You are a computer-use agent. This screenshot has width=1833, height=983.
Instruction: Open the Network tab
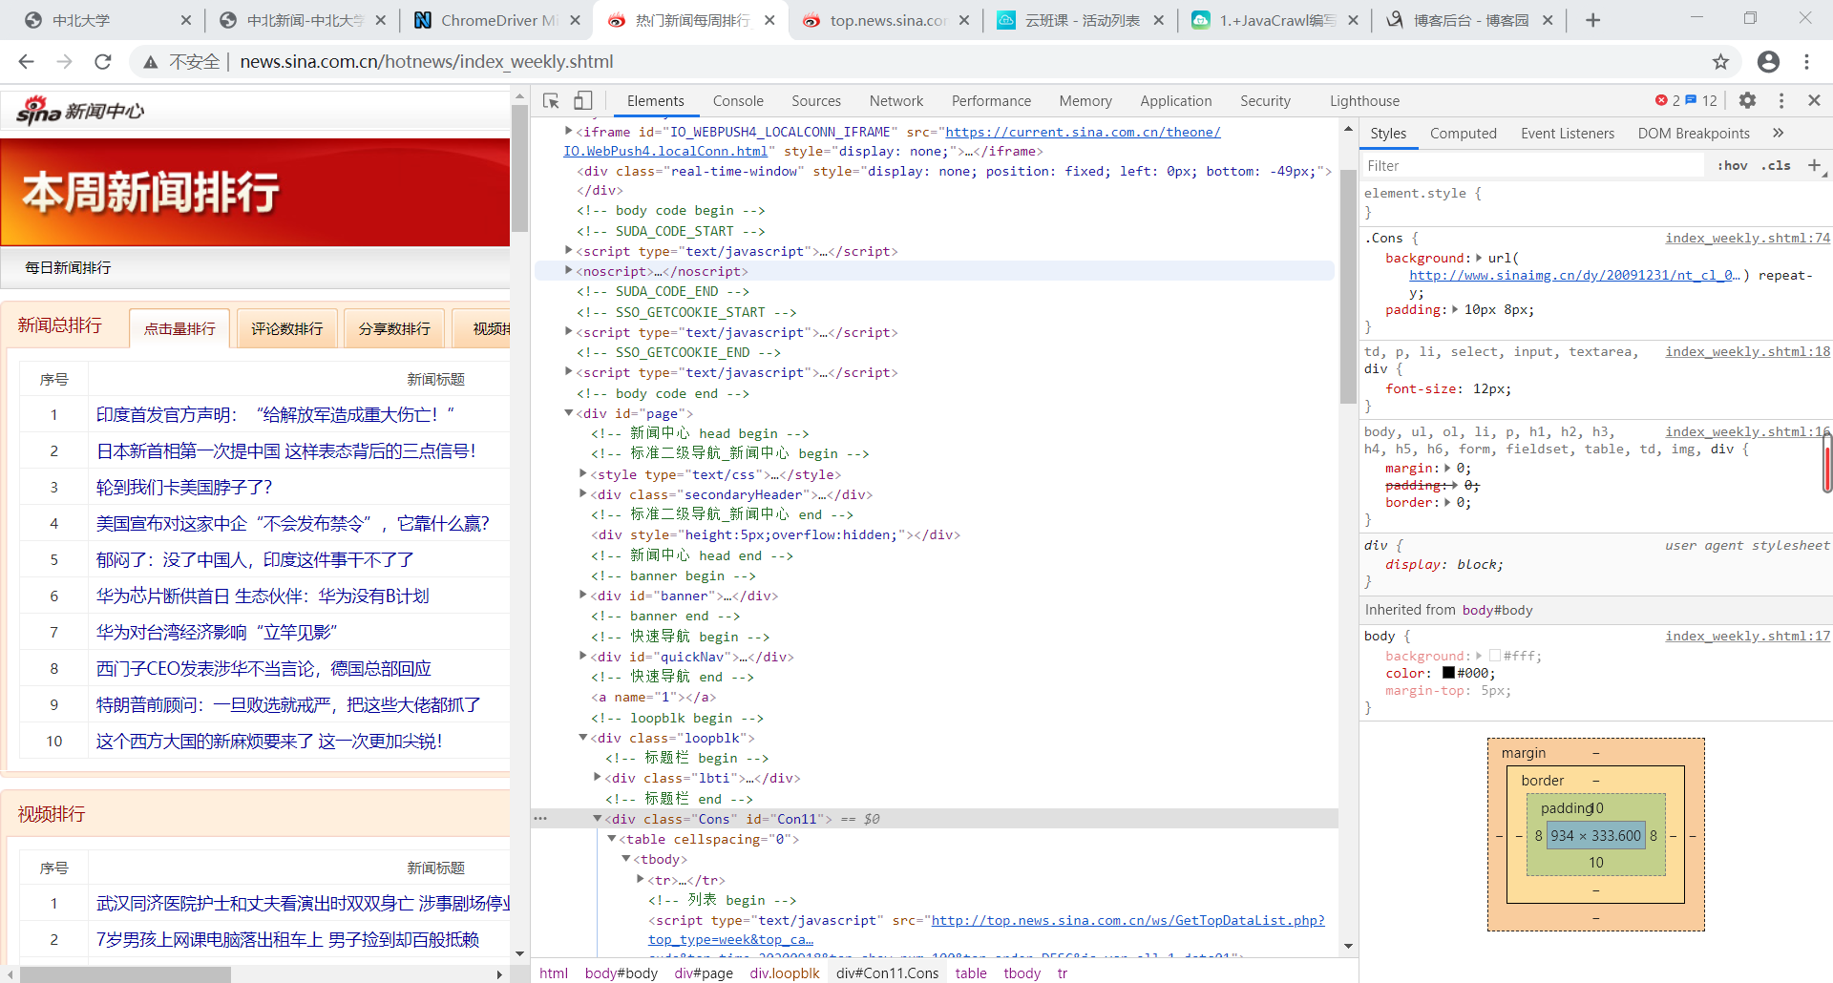pos(896,101)
